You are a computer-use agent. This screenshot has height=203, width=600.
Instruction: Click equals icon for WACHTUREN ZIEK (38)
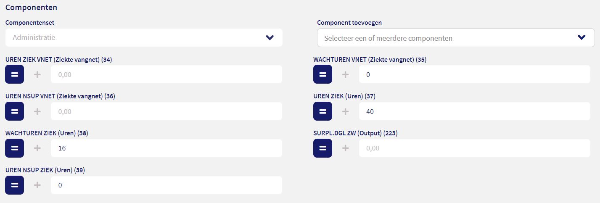click(x=15, y=148)
